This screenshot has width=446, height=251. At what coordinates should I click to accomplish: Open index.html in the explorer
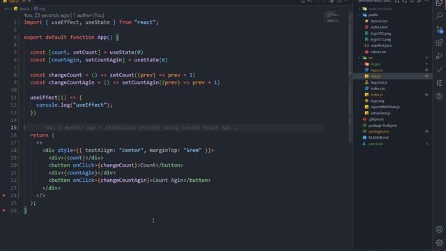coord(379,27)
